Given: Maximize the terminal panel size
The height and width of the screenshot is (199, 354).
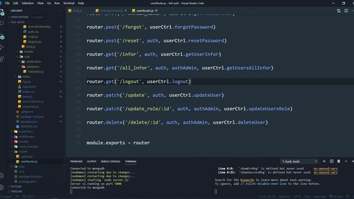Looking at the screenshot, I should pyautogui.click(x=346, y=161).
